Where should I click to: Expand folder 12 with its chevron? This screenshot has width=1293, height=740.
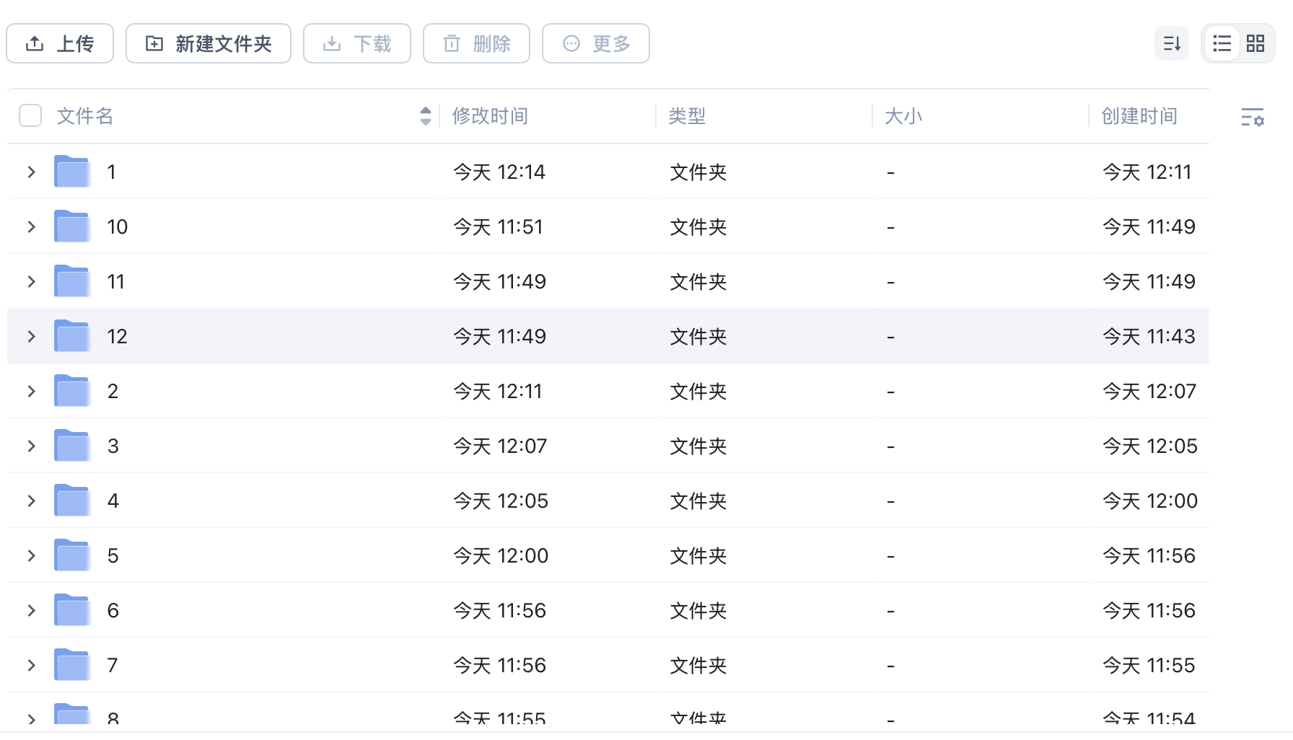31,336
